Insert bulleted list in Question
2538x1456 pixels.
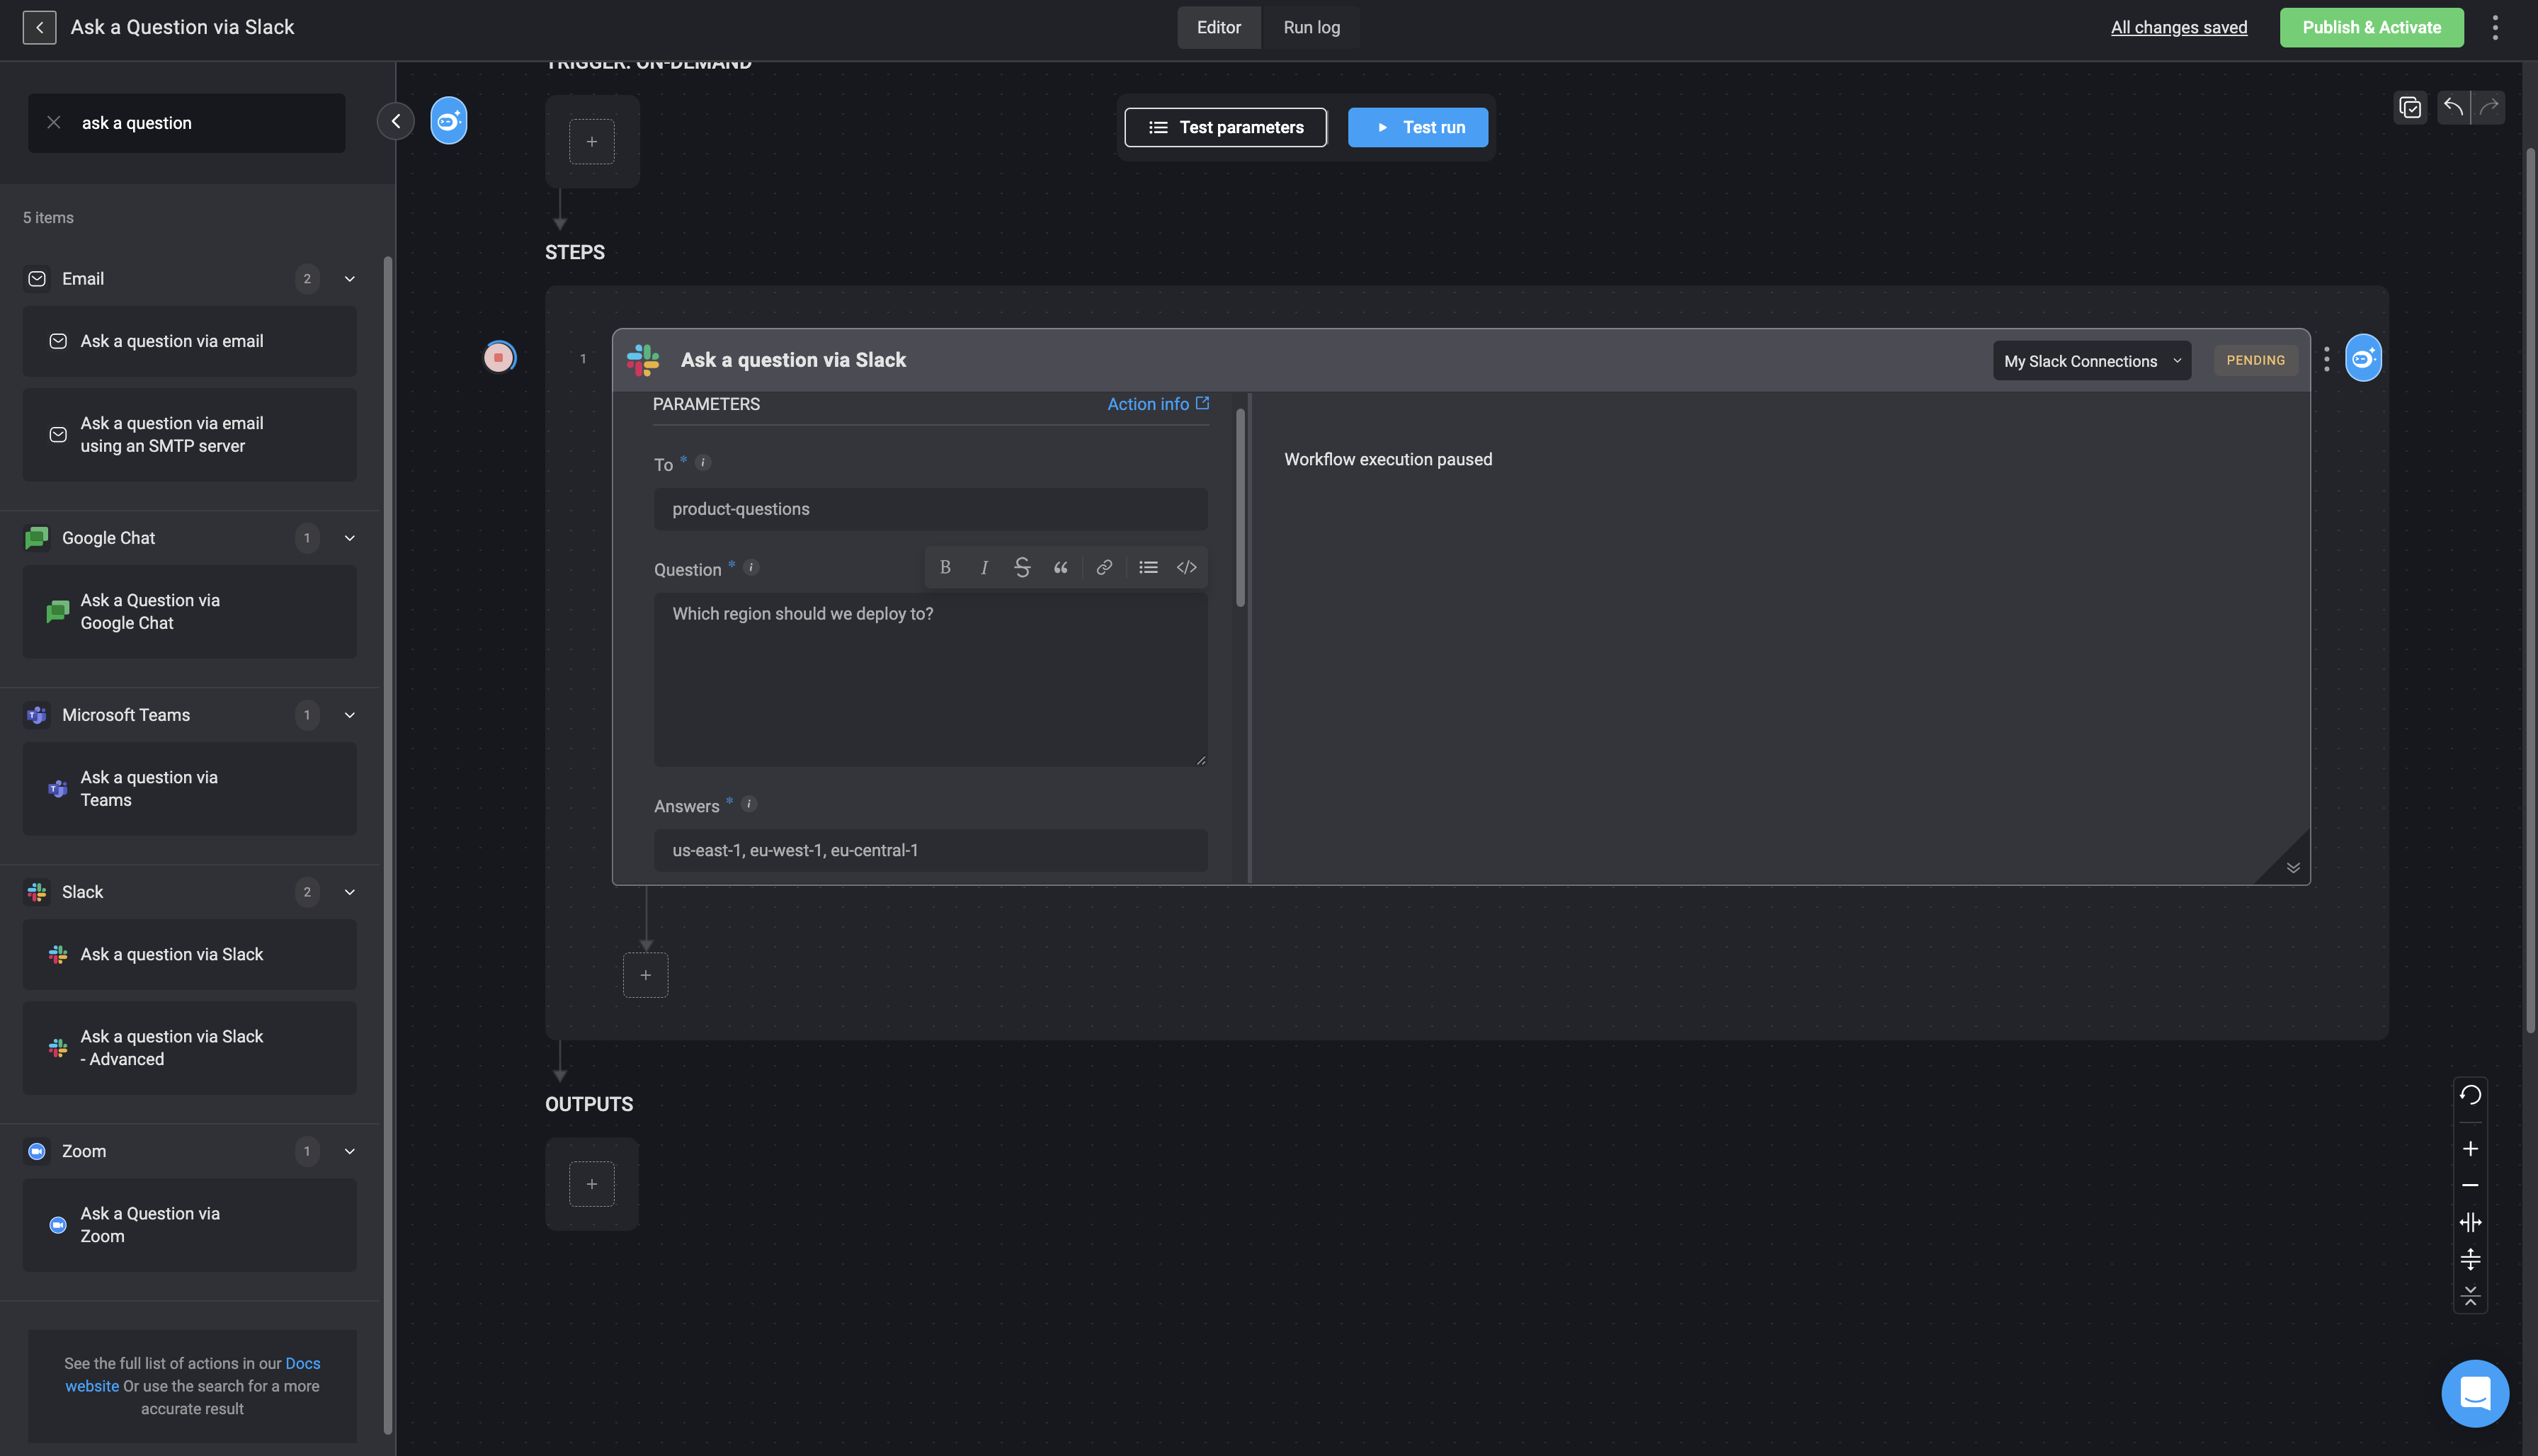[x=1148, y=567]
